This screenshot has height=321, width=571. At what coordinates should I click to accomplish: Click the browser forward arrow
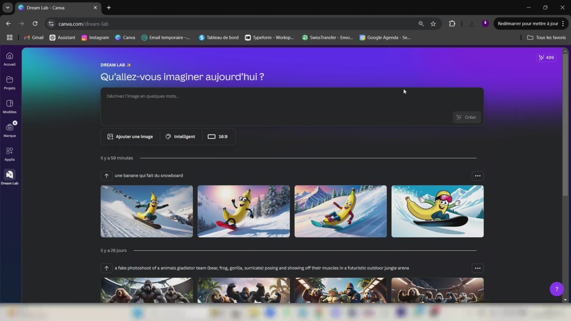21,24
